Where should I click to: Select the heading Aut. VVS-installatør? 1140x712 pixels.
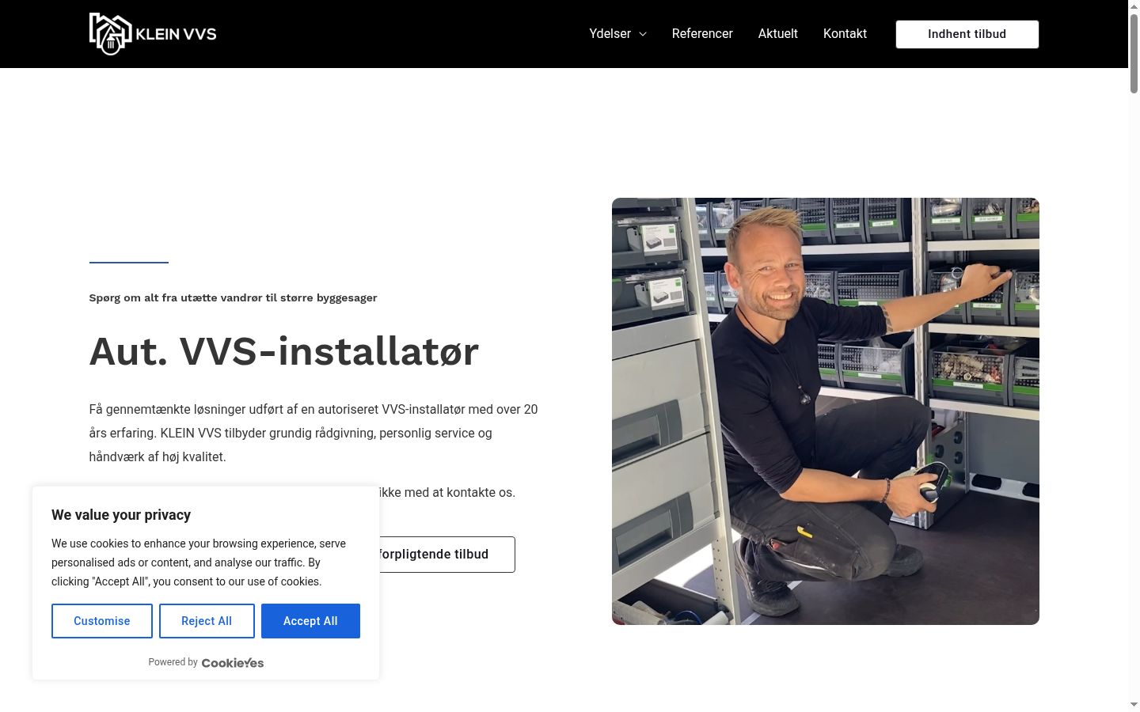284,351
